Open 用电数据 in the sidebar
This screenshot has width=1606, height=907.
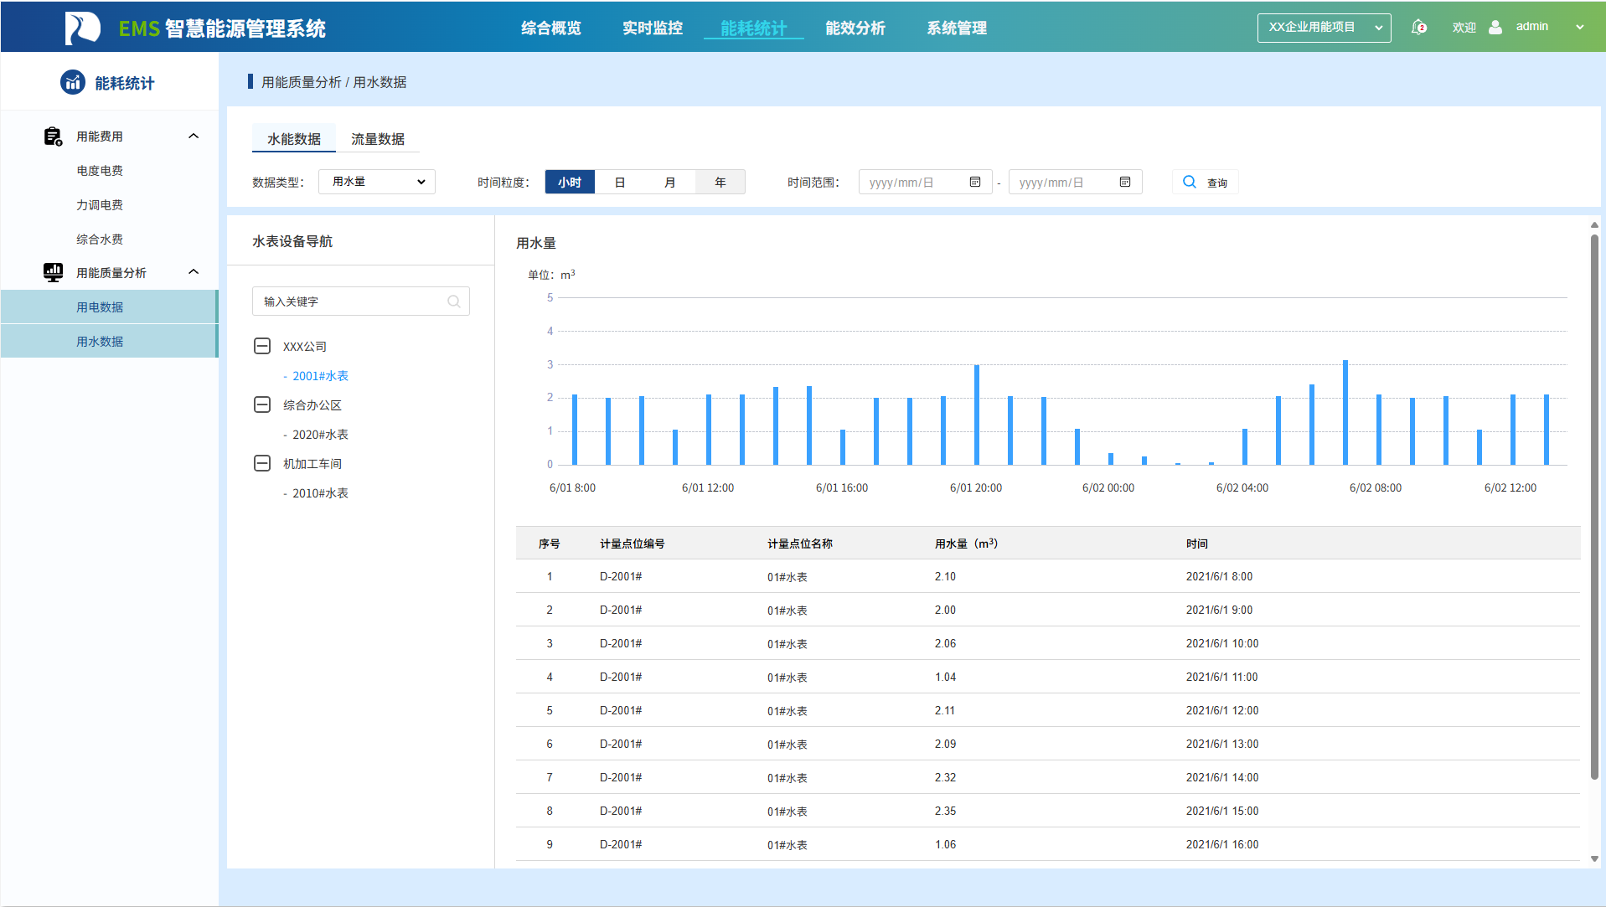(109, 307)
